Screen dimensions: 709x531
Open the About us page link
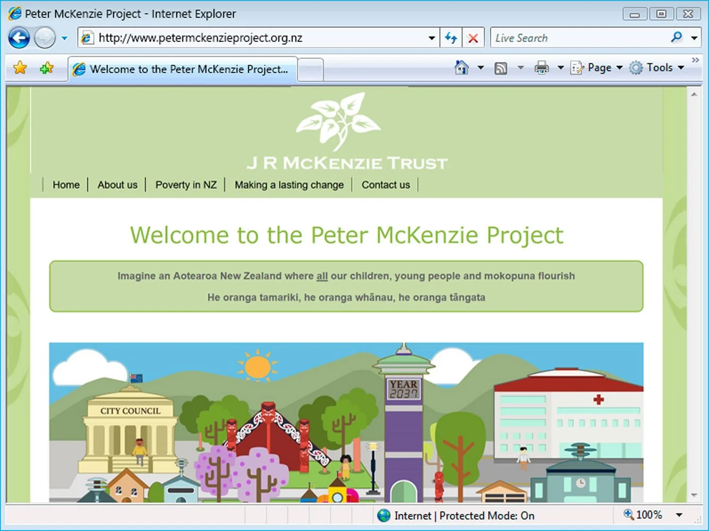pyautogui.click(x=117, y=185)
